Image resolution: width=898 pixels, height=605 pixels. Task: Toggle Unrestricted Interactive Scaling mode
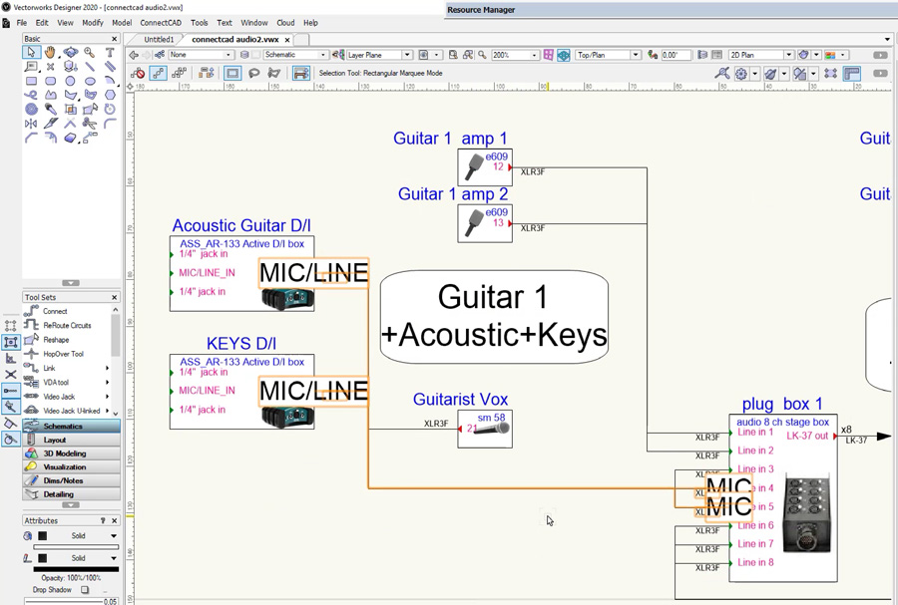pyautogui.click(x=180, y=73)
